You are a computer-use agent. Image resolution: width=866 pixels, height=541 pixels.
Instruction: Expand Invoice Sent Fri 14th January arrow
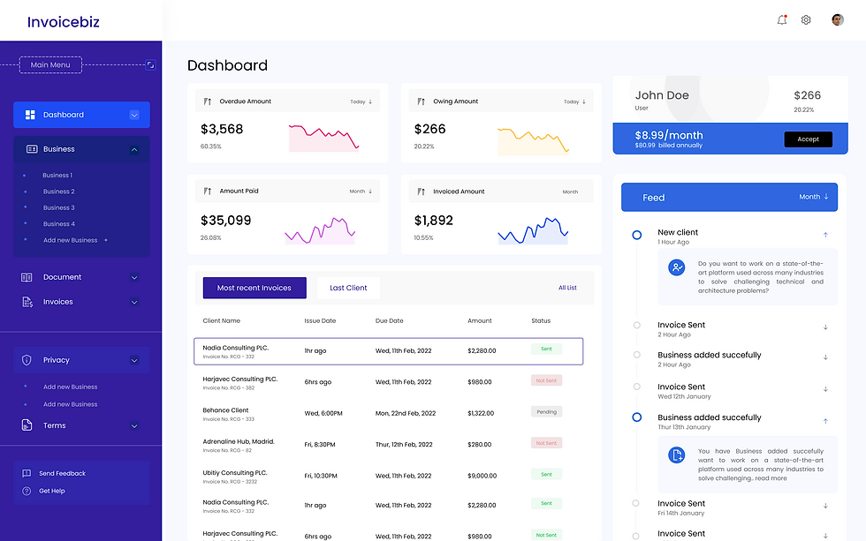point(825,506)
